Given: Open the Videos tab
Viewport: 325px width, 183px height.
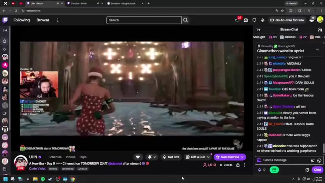Looking at the screenshot, I should [70, 157].
